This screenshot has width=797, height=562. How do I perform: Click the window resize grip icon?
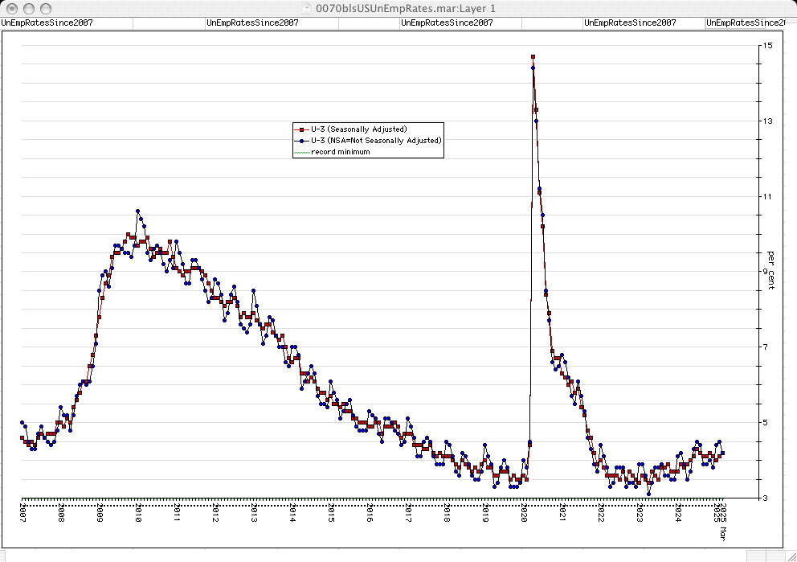pos(791,556)
